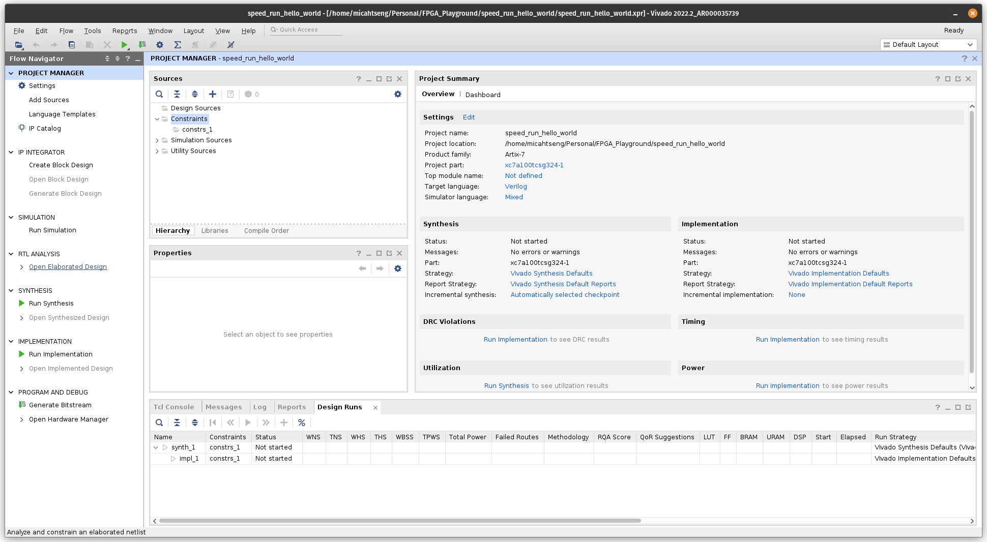This screenshot has width=987, height=542.
Task: Click the percent icon in Design Runs toolbar
Action: click(x=302, y=423)
